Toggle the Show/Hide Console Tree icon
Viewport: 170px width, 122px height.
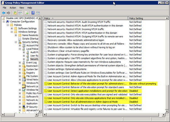(x=20, y=13)
